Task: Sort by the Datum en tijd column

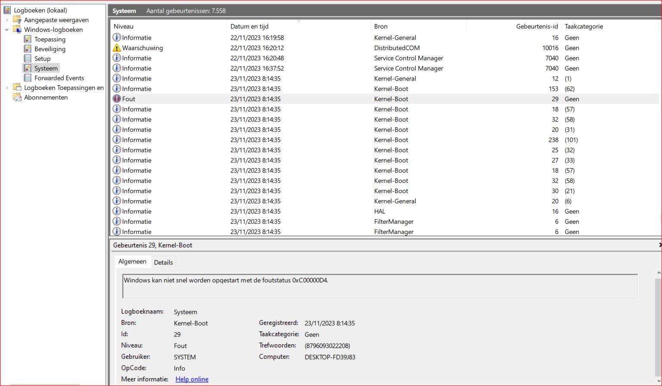Action: pos(249,26)
